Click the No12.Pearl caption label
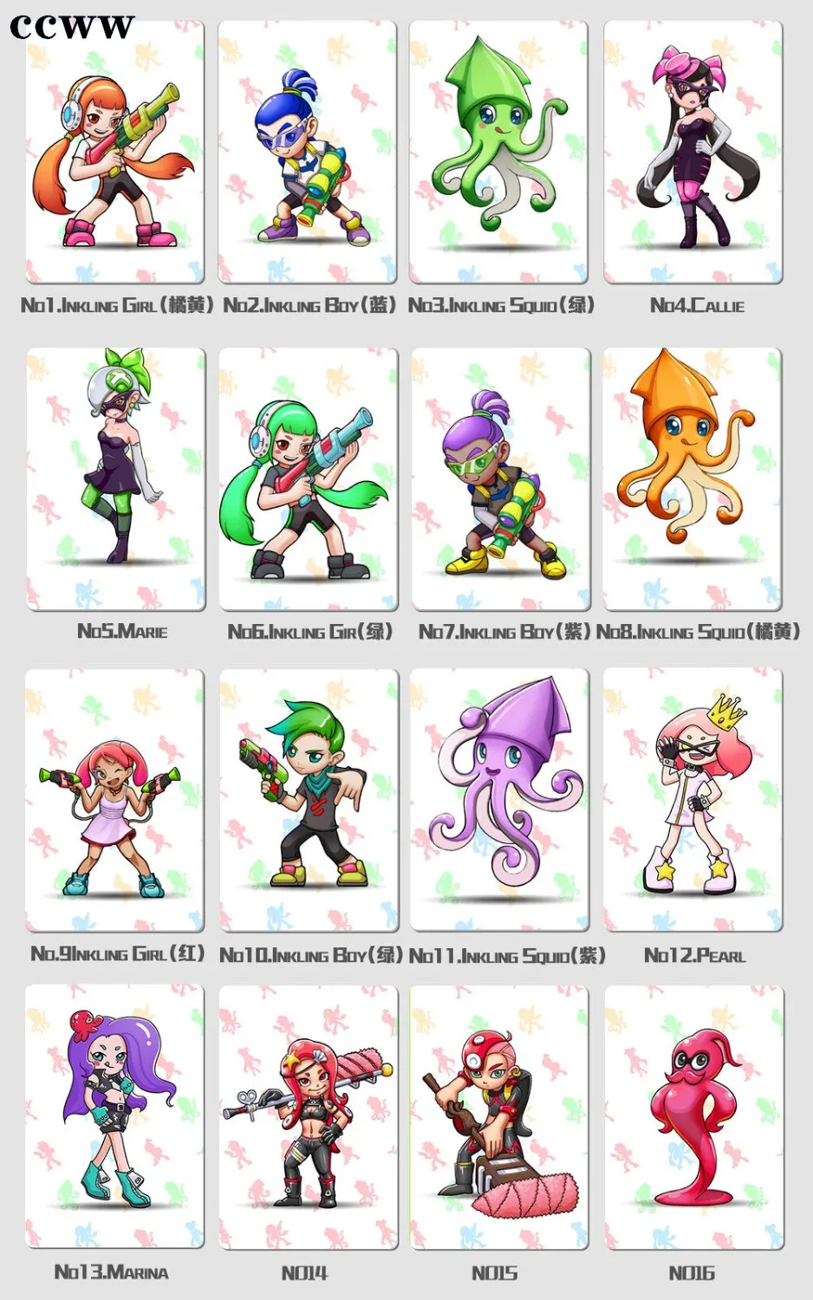This screenshot has height=1300, width=813. tap(694, 956)
